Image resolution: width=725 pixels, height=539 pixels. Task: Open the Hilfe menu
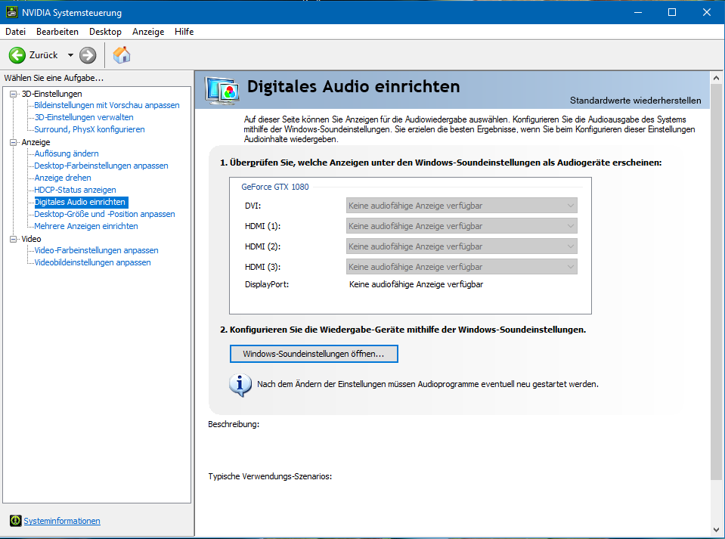click(x=184, y=32)
